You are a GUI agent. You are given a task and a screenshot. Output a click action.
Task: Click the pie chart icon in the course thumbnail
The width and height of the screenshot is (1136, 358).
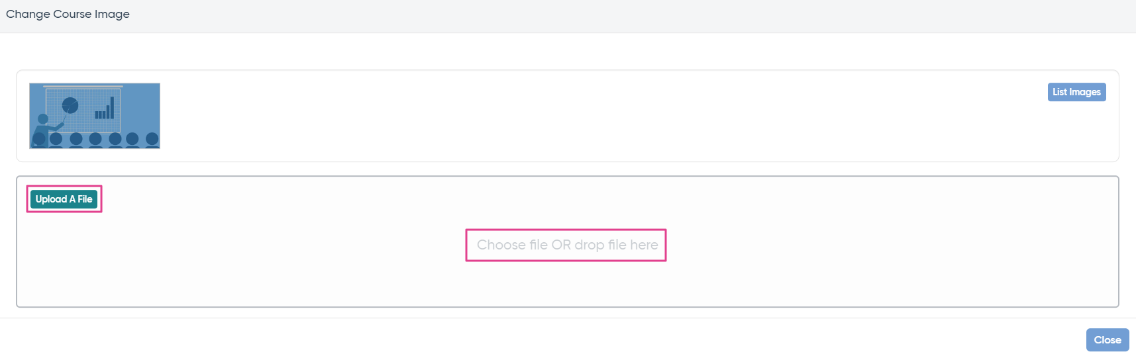point(70,105)
